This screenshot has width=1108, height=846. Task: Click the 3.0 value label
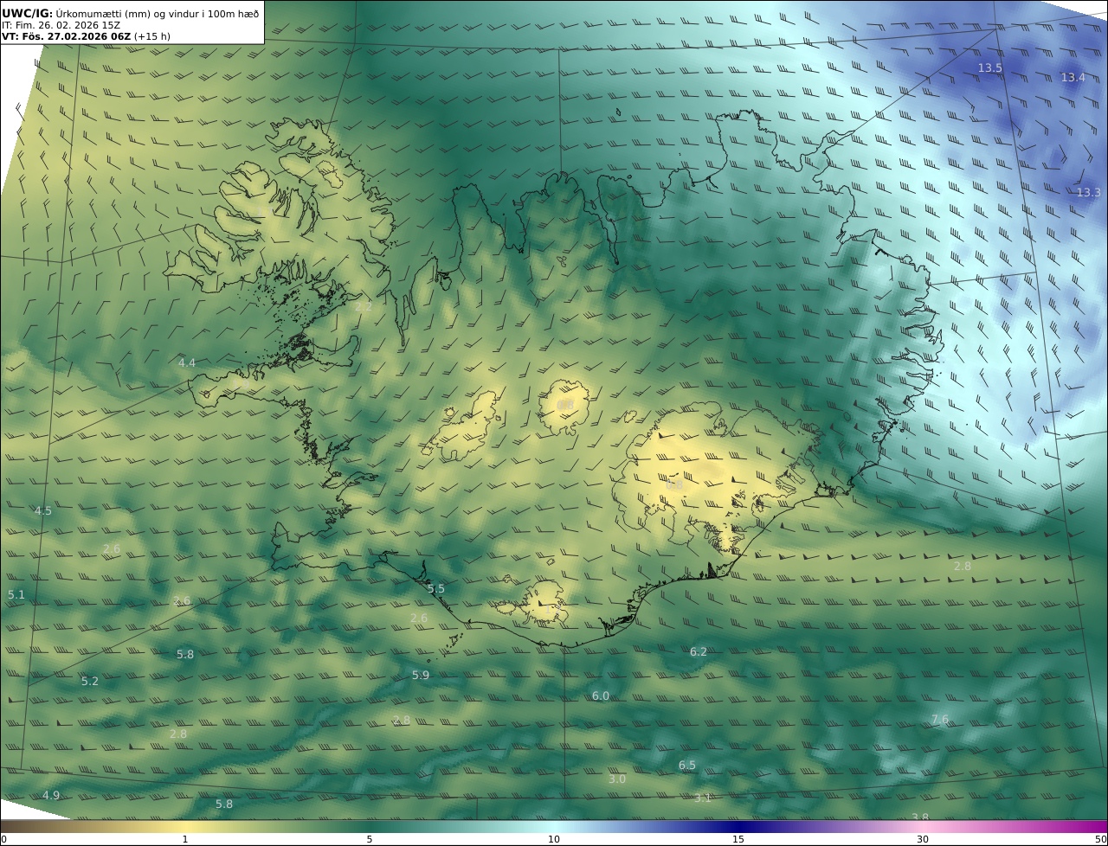(x=617, y=779)
